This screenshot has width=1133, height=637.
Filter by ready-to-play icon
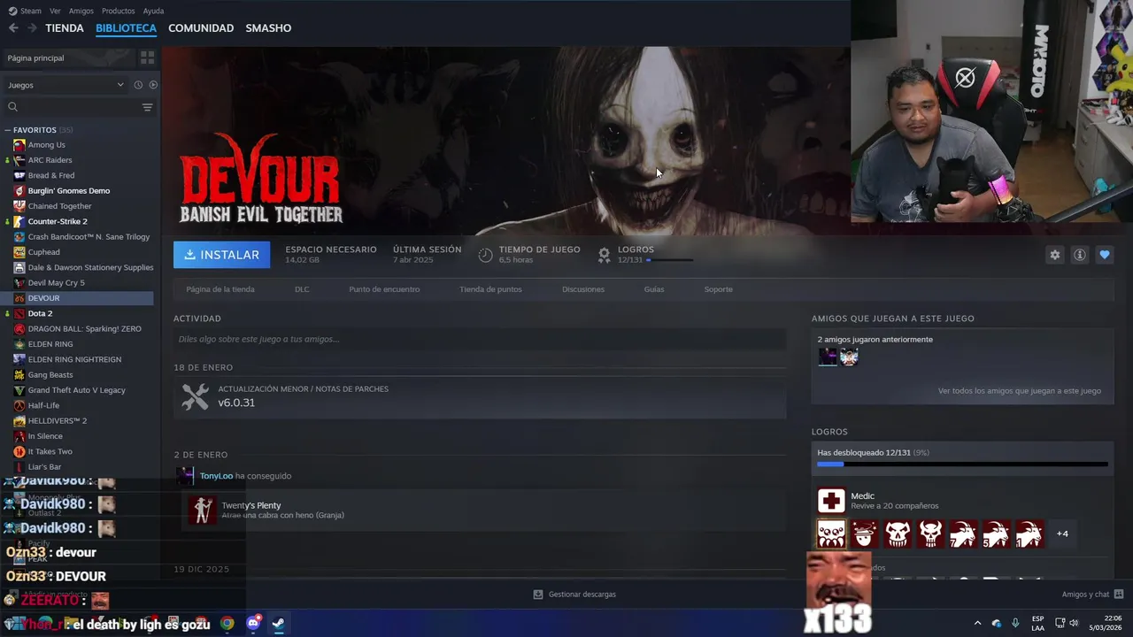153,85
